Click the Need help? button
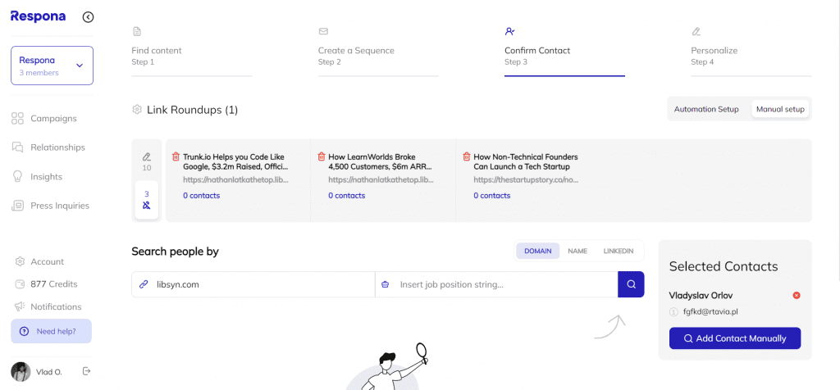The width and height of the screenshot is (840, 390). pyautogui.click(x=52, y=331)
